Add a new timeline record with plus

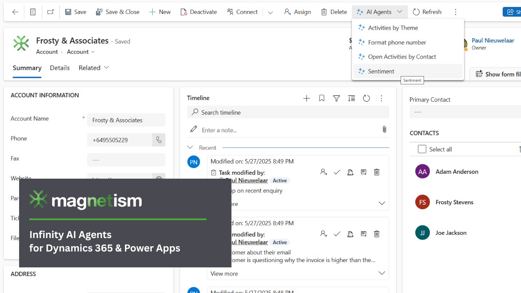(306, 98)
